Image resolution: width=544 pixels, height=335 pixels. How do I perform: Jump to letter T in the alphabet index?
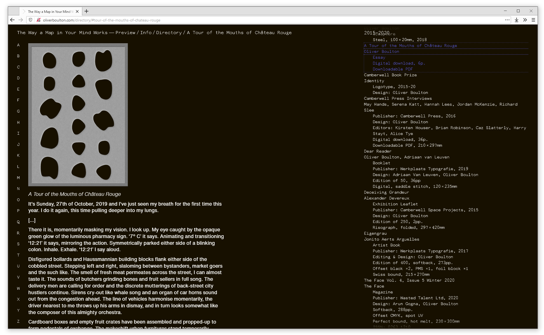coord(18,255)
